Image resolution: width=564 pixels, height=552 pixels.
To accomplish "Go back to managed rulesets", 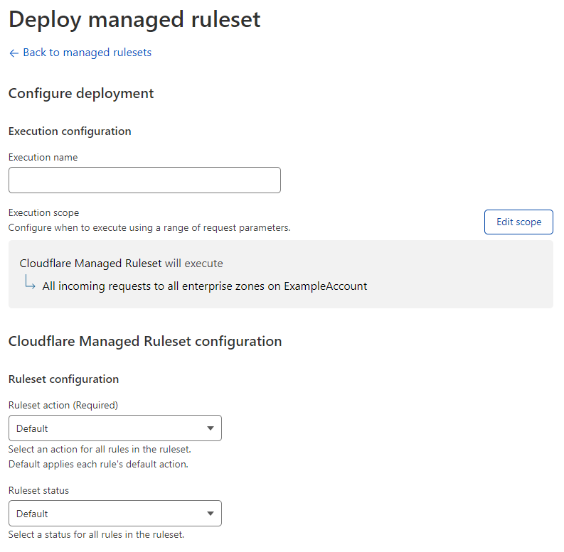I will click(87, 53).
